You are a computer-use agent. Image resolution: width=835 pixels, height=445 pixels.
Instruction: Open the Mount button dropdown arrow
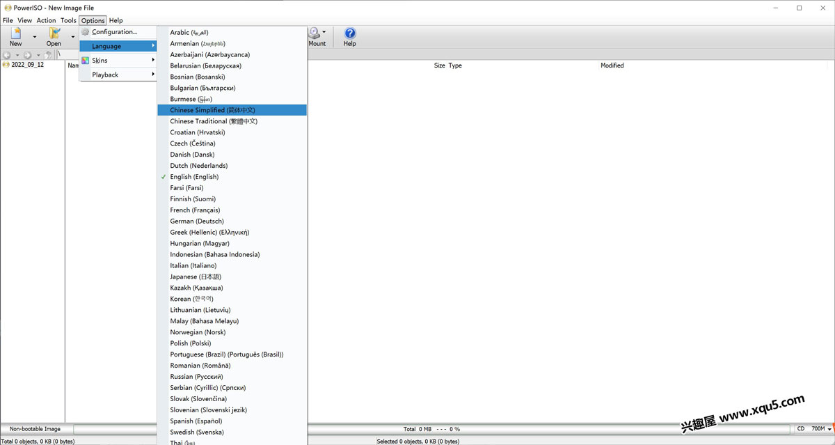point(324,33)
